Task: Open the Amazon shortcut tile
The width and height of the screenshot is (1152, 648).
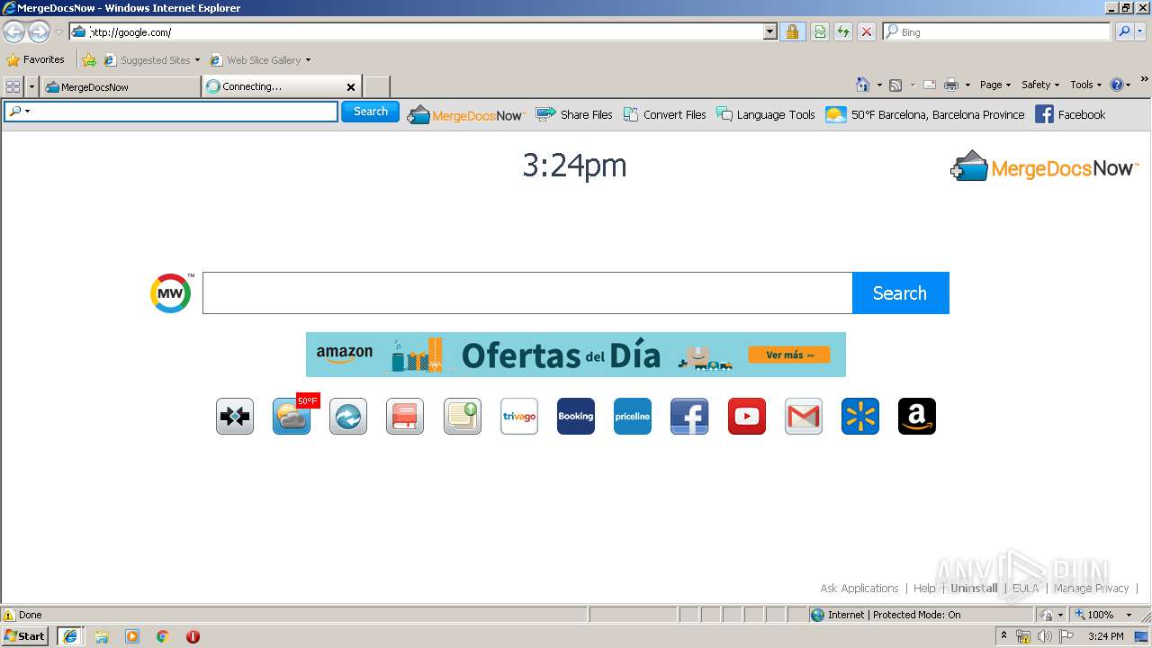Action: coord(917,417)
